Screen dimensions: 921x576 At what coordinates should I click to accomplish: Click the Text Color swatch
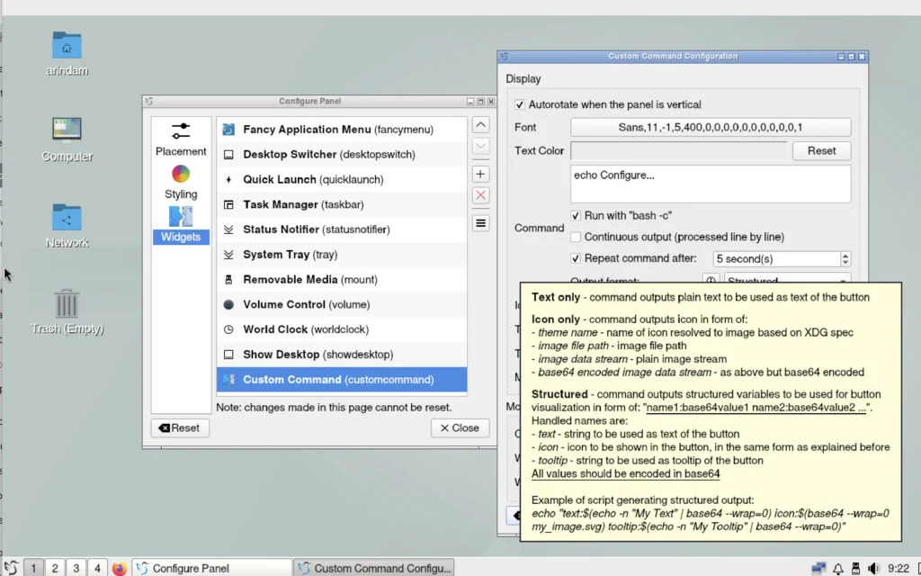(x=678, y=151)
